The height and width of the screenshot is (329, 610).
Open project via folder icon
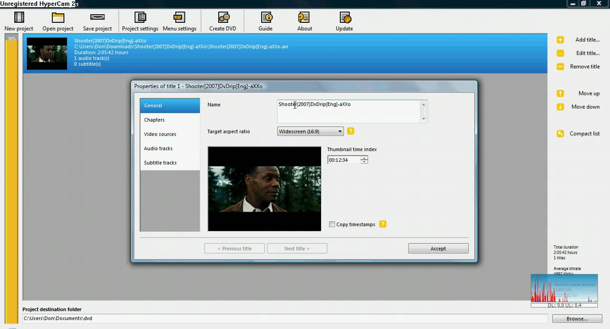tap(58, 18)
